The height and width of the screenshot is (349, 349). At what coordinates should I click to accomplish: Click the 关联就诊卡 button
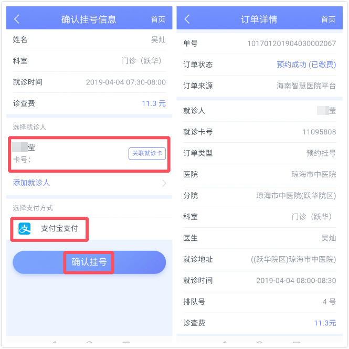tap(147, 153)
